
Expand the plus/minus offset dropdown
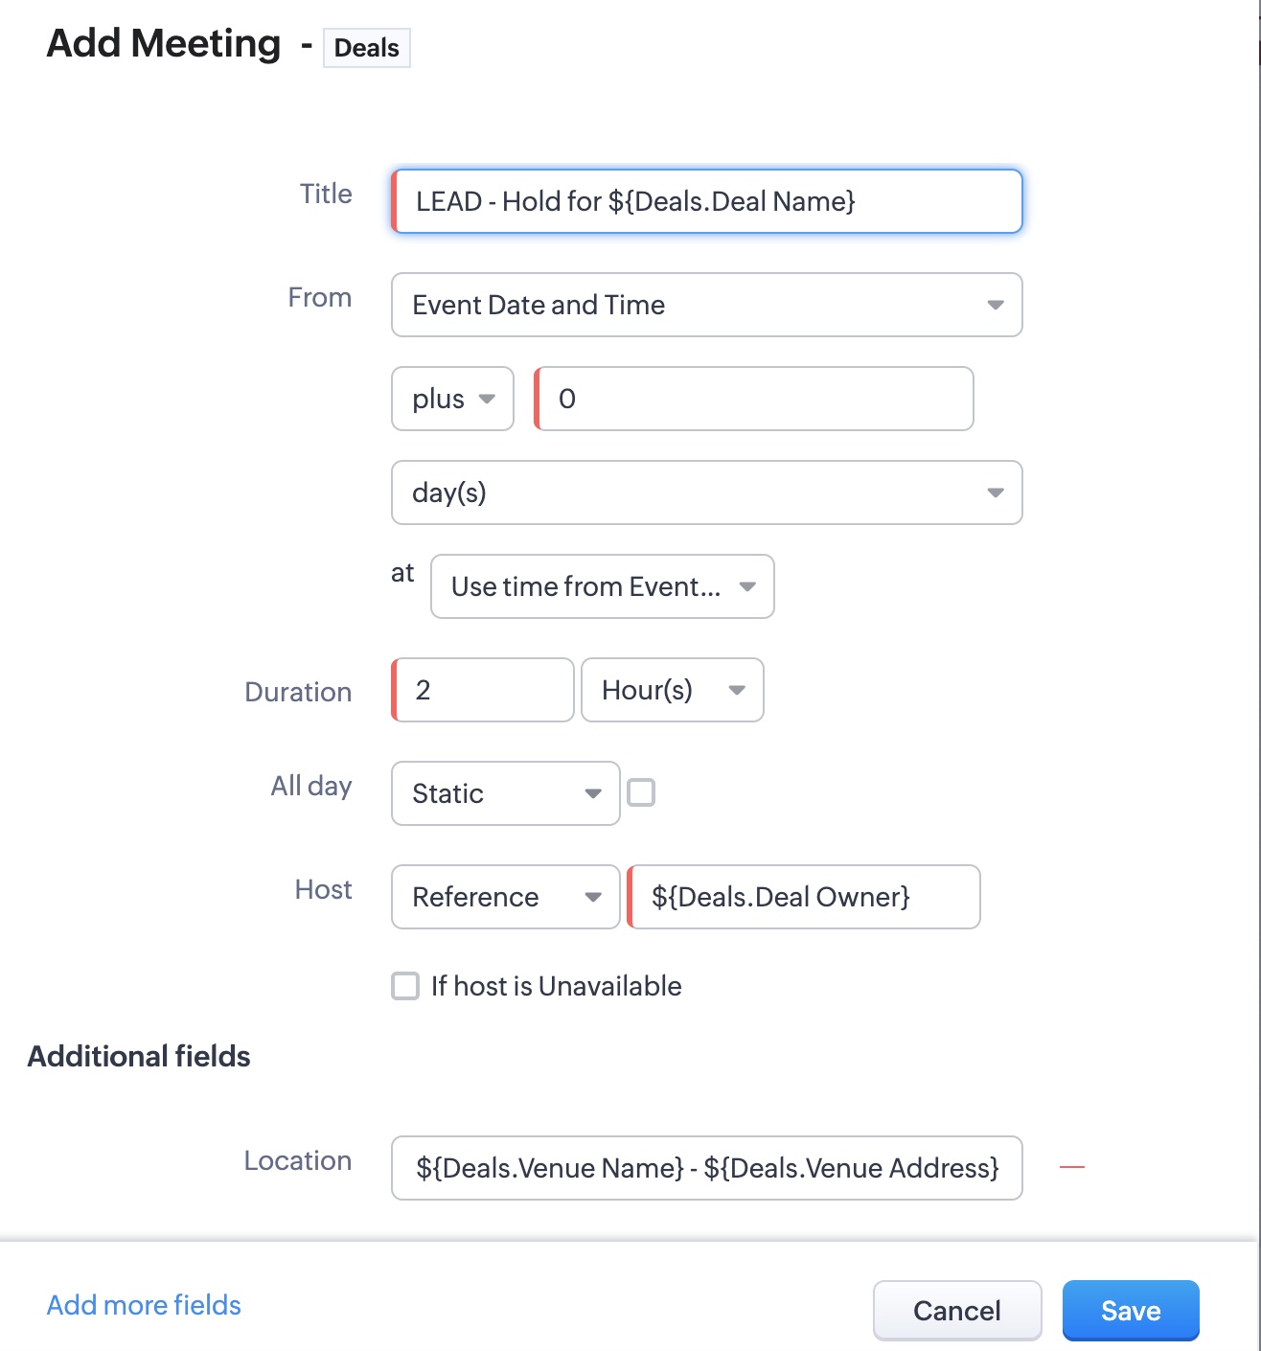tap(452, 399)
